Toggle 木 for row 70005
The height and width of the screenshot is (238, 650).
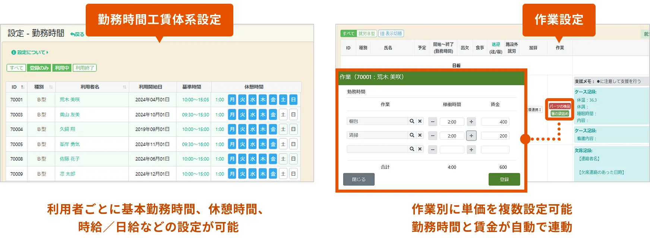(263, 144)
